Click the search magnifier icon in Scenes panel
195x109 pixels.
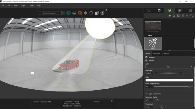[x=192, y=15]
